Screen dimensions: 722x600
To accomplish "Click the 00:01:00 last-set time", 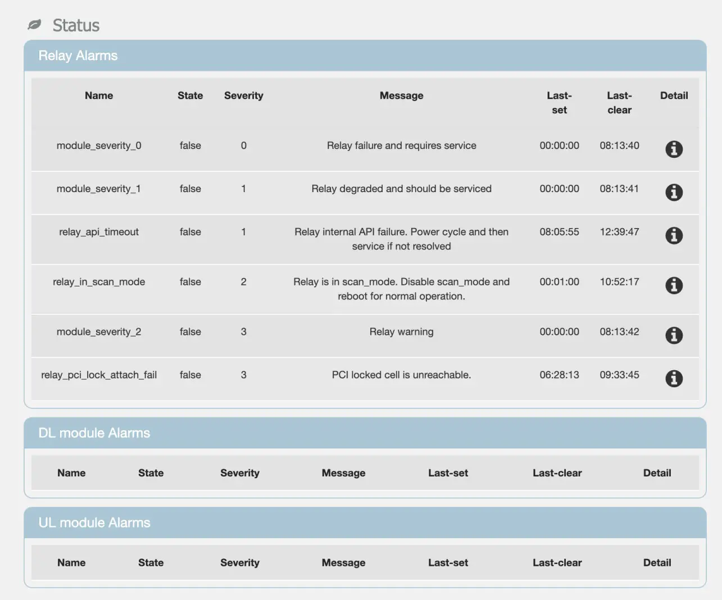I will click(x=560, y=282).
